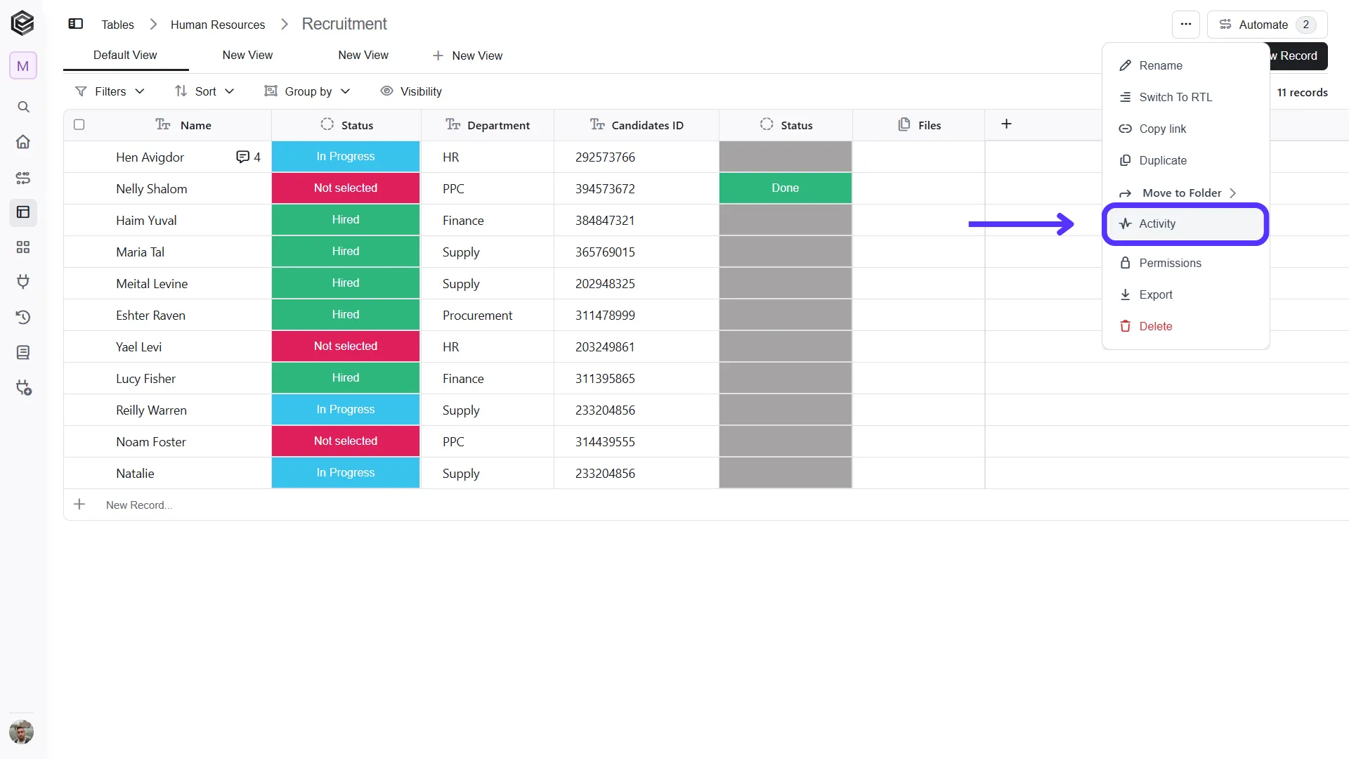Open the apps grid icon in sidebar
Image resolution: width=1349 pixels, height=759 pixels.
pos(23,247)
